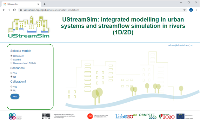Click the LIP laboratory logo

[59, 116]
